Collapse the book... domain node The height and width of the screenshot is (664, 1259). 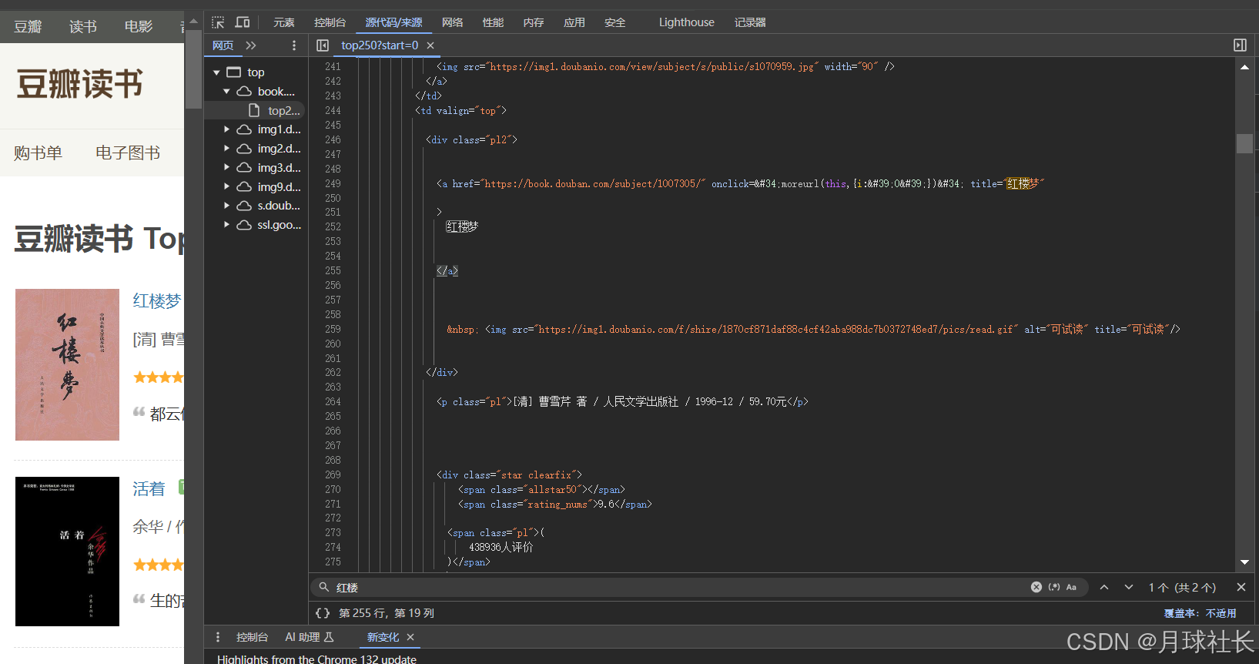pos(226,92)
